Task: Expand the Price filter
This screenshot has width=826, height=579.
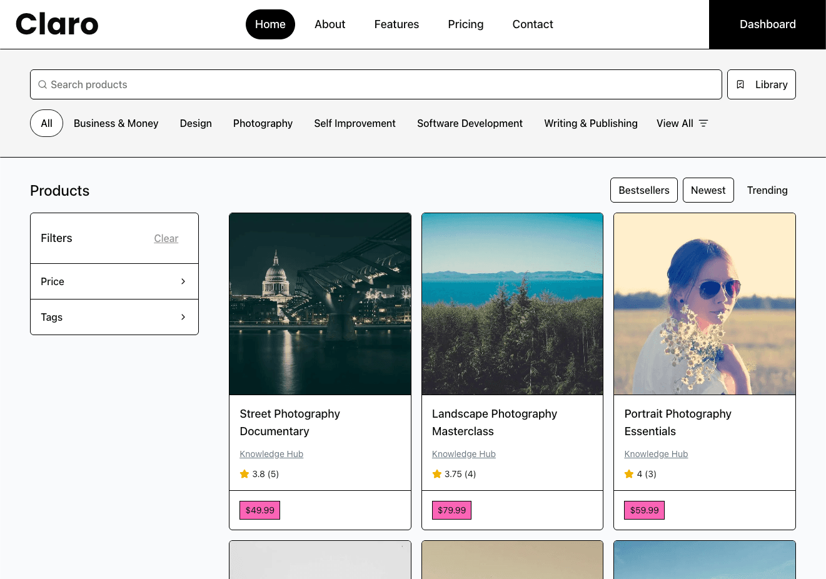Action: [114, 281]
